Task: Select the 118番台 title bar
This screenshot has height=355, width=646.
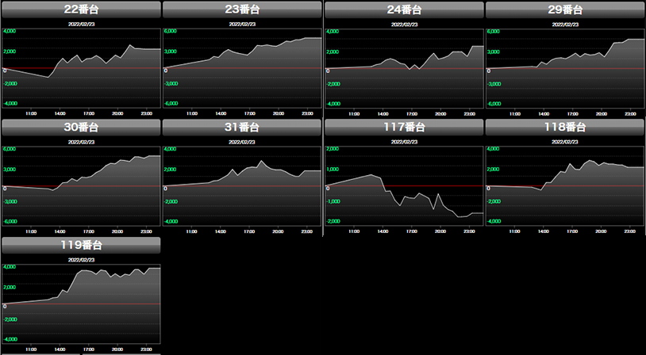Action: pos(564,127)
